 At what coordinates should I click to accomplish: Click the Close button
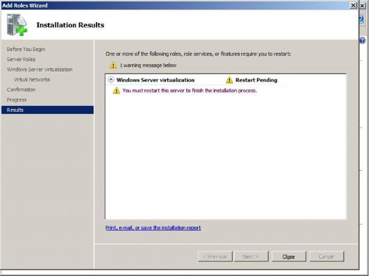click(289, 257)
